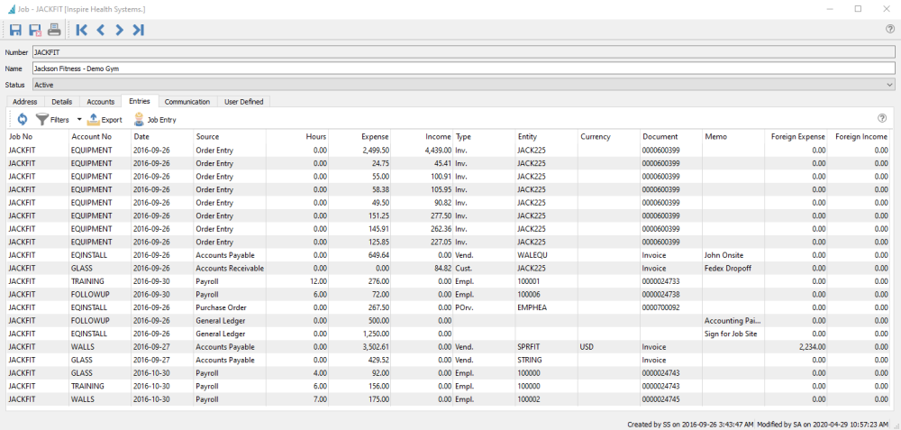
Task: Switch to the Details tab
Action: tap(61, 102)
